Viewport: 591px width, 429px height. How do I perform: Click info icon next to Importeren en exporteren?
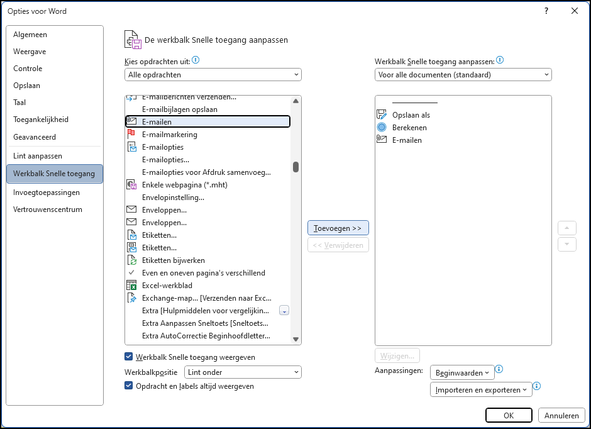click(x=537, y=386)
